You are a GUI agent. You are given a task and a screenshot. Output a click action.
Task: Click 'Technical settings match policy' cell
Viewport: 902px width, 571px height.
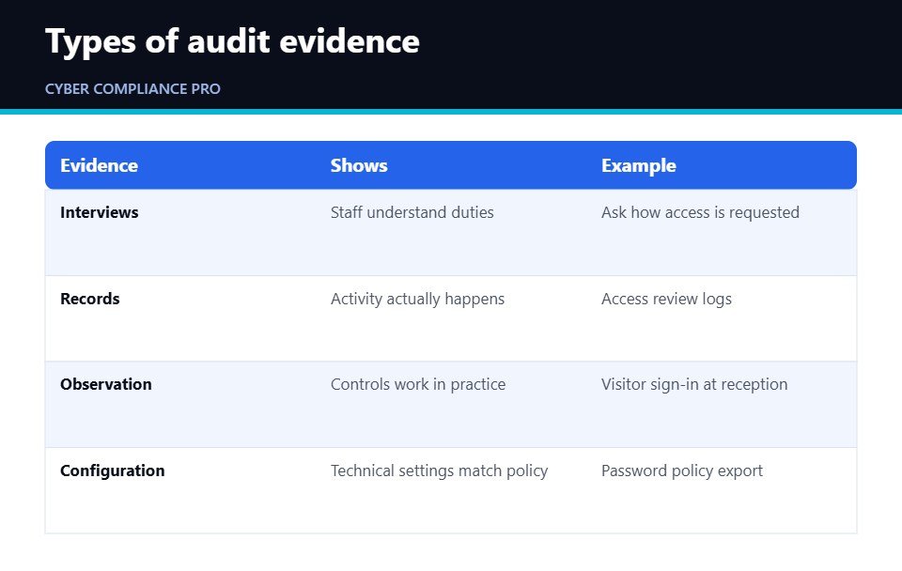(x=439, y=471)
